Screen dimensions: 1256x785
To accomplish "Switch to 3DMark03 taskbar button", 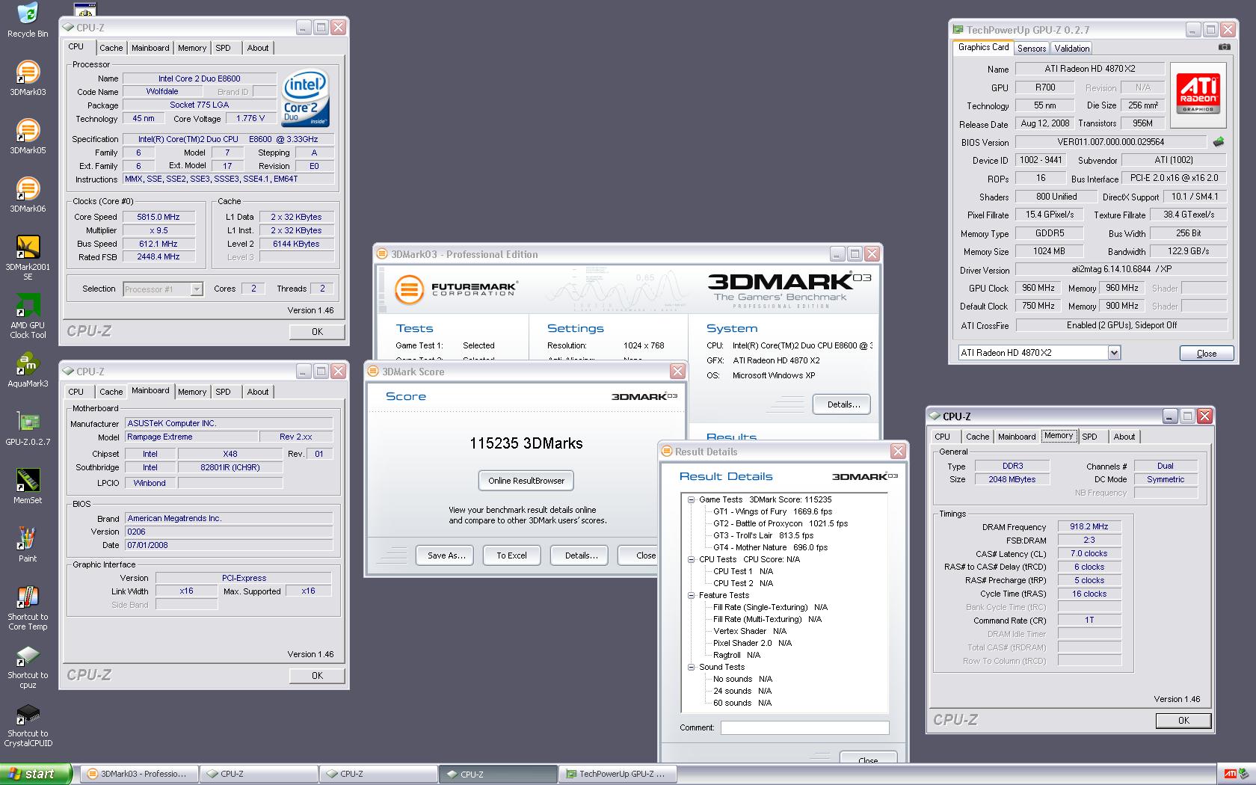I will 139,774.
